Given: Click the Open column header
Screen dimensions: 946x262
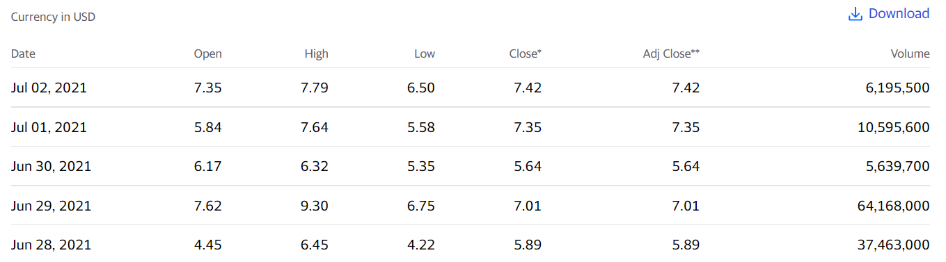Looking at the screenshot, I should 208,54.
